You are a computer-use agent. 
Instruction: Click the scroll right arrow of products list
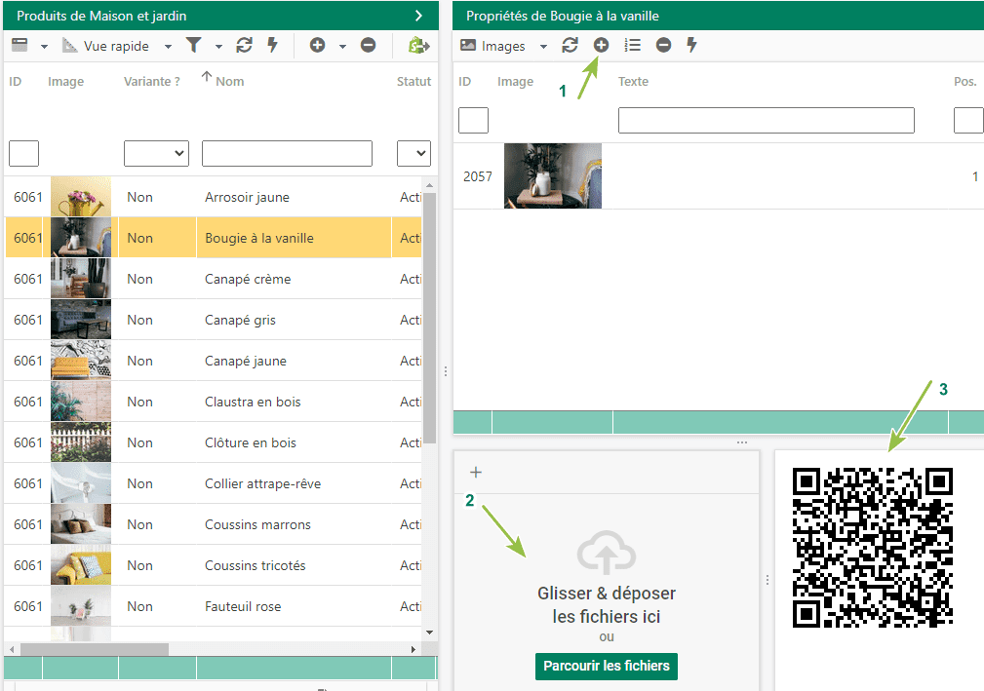pyautogui.click(x=413, y=649)
